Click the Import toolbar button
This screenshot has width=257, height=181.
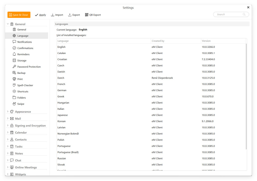point(57,15)
